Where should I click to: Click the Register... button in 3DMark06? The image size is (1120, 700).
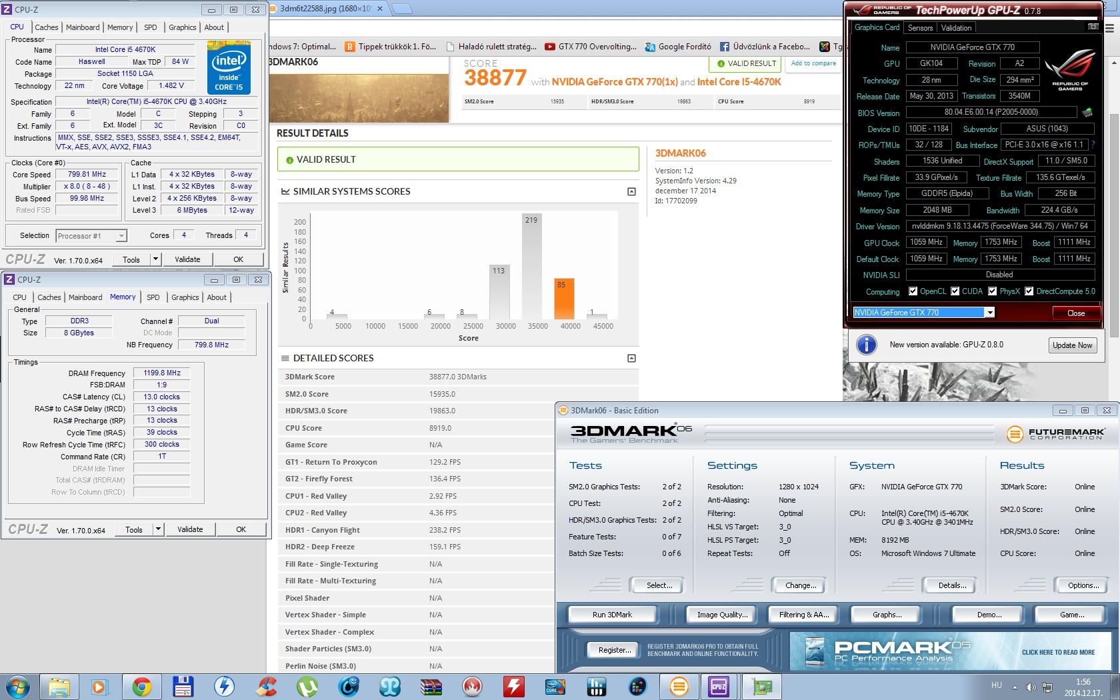pyautogui.click(x=614, y=650)
